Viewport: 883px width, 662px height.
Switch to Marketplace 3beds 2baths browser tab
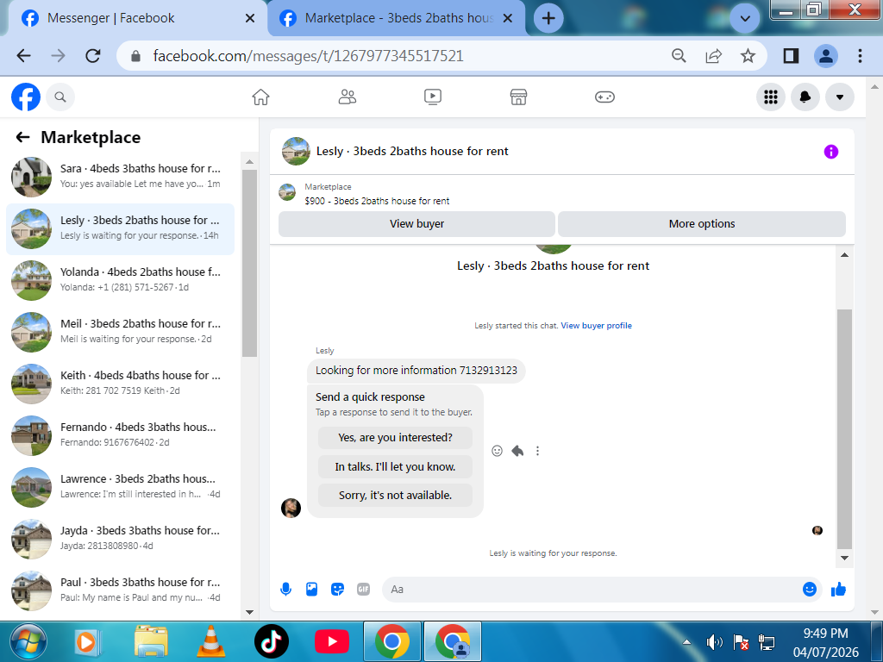[x=394, y=19]
